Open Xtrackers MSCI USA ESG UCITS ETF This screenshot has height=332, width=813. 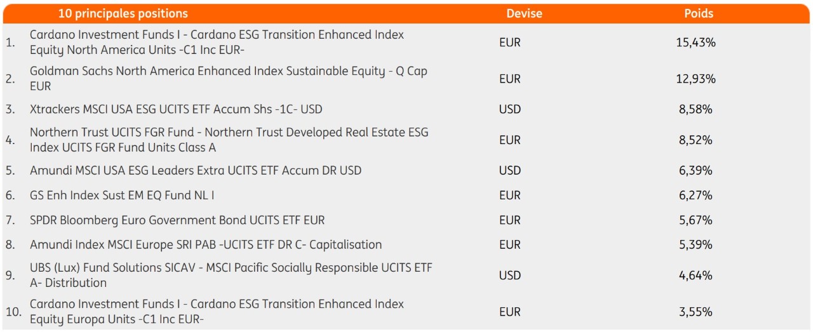click(176, 109)
